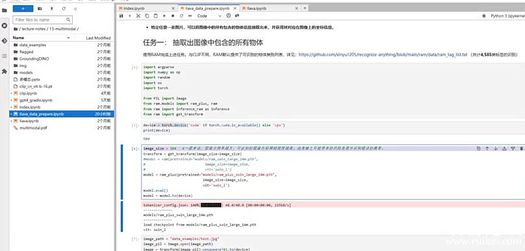Insert cell above via cell toolbar
The height and width of the screenshot is (251, 525).
504,148
